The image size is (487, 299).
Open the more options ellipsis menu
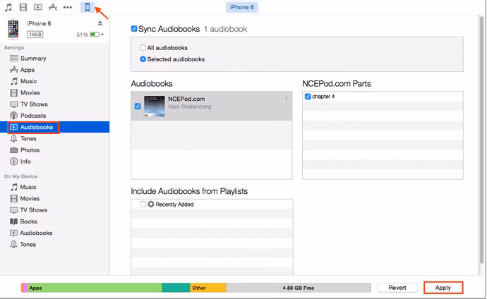click(68, 7)
